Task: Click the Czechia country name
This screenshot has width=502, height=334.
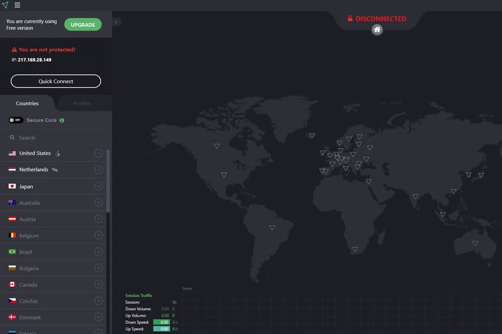Action: point(28,301)
